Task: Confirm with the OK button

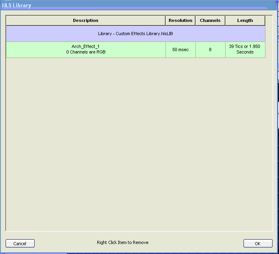Action: click(258, 243)
